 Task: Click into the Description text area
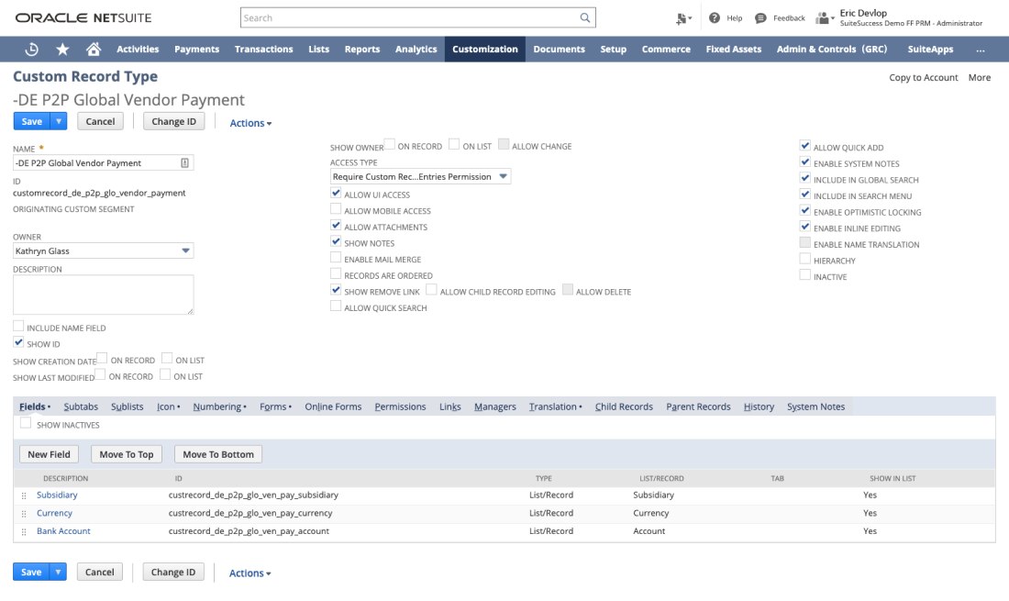tap(103, 295)
